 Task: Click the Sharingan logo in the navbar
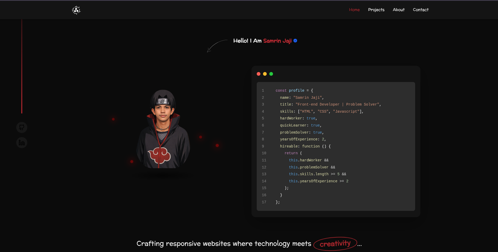tap(76, 10)
